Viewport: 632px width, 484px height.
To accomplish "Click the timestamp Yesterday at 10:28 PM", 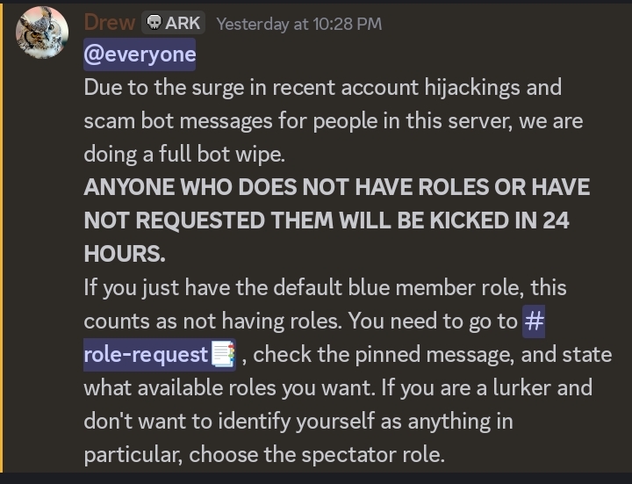I will point(299,24).
